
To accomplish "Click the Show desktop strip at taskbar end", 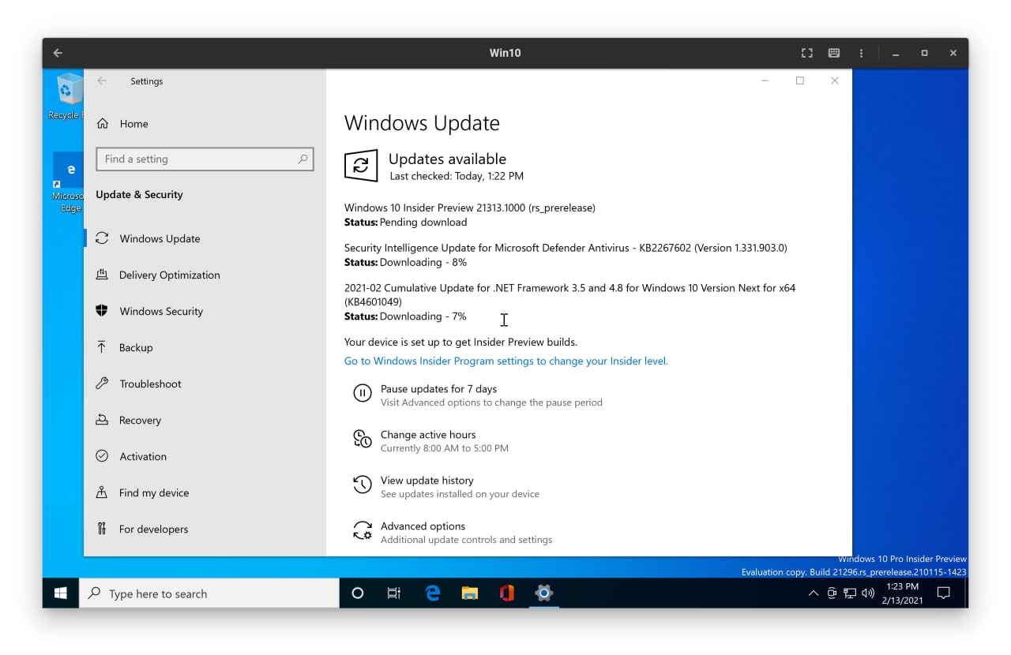I will tap(965, 593).
